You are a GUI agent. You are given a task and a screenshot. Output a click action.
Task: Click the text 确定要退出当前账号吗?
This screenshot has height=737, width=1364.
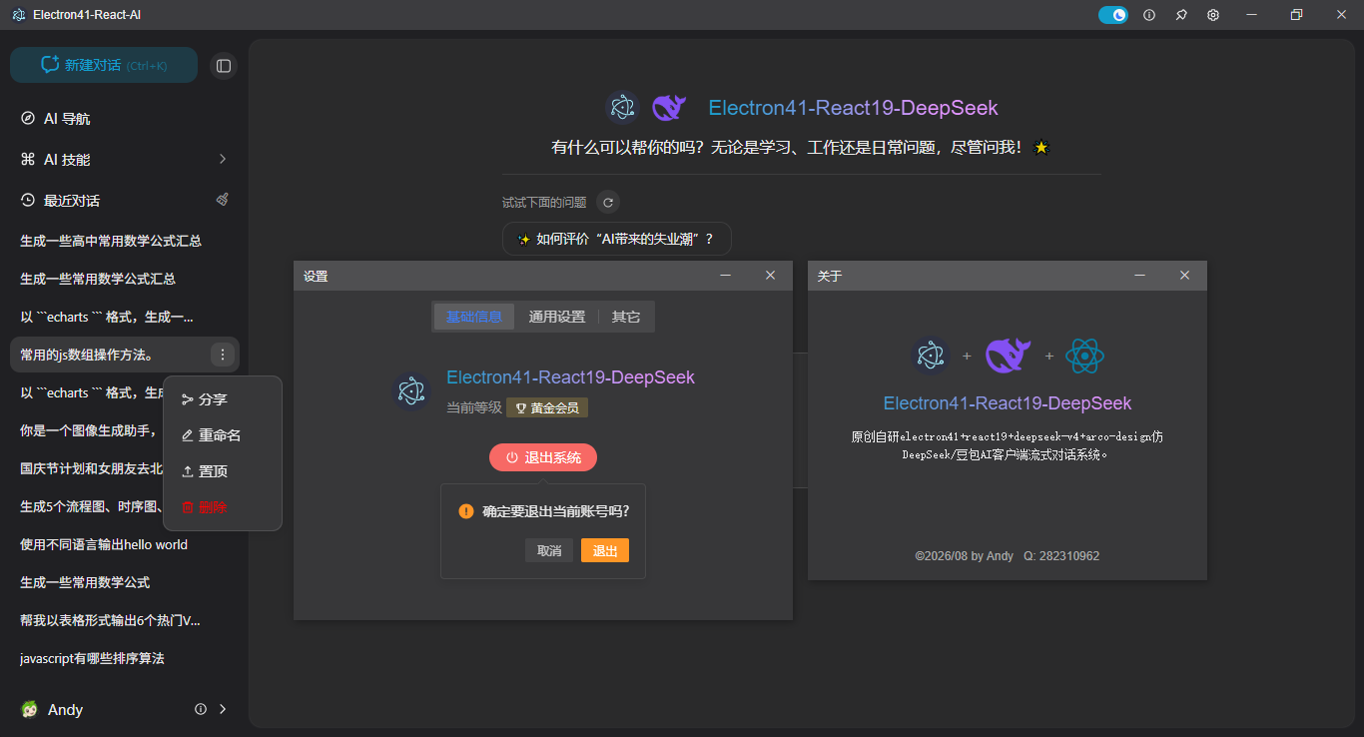556,511
